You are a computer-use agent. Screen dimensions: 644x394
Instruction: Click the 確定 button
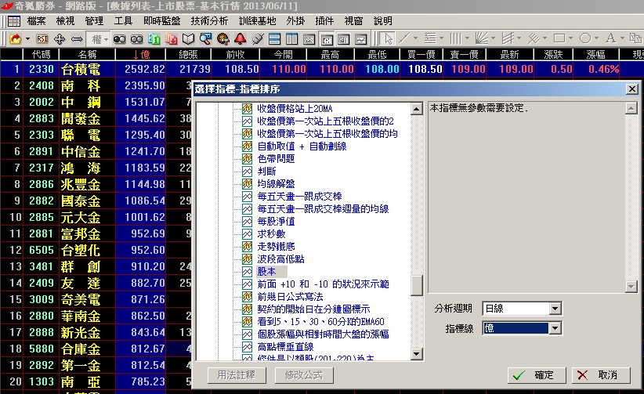537,375
